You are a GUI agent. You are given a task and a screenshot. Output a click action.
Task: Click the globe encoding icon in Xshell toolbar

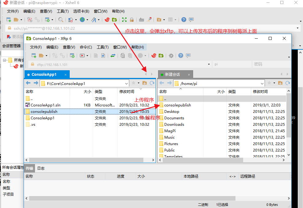82,20
